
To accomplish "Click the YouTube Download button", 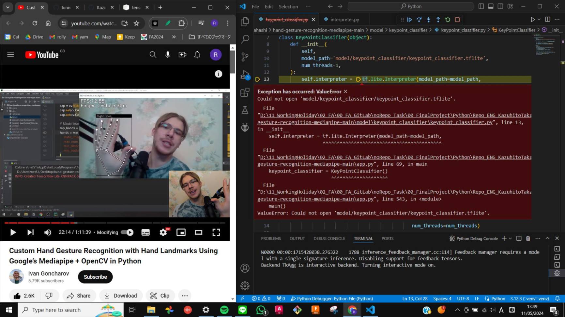I will click(x=121, y=296).
